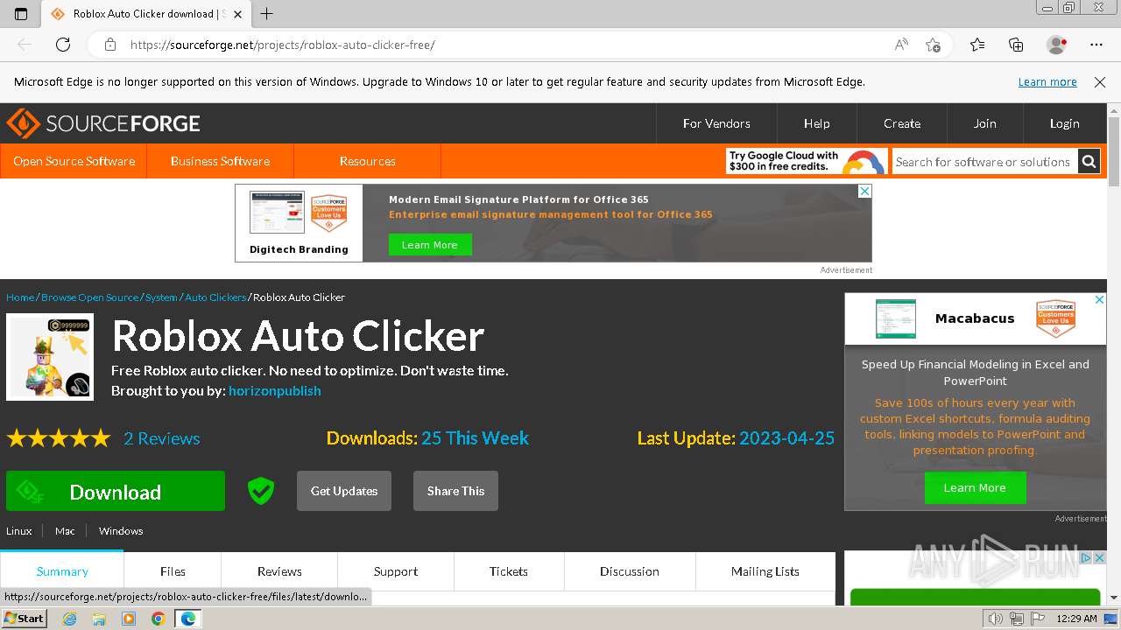Image resolution: width=1121 pixels, height=630 pixels.
Task: Click the Get Updates button
Action: point(344,491)
